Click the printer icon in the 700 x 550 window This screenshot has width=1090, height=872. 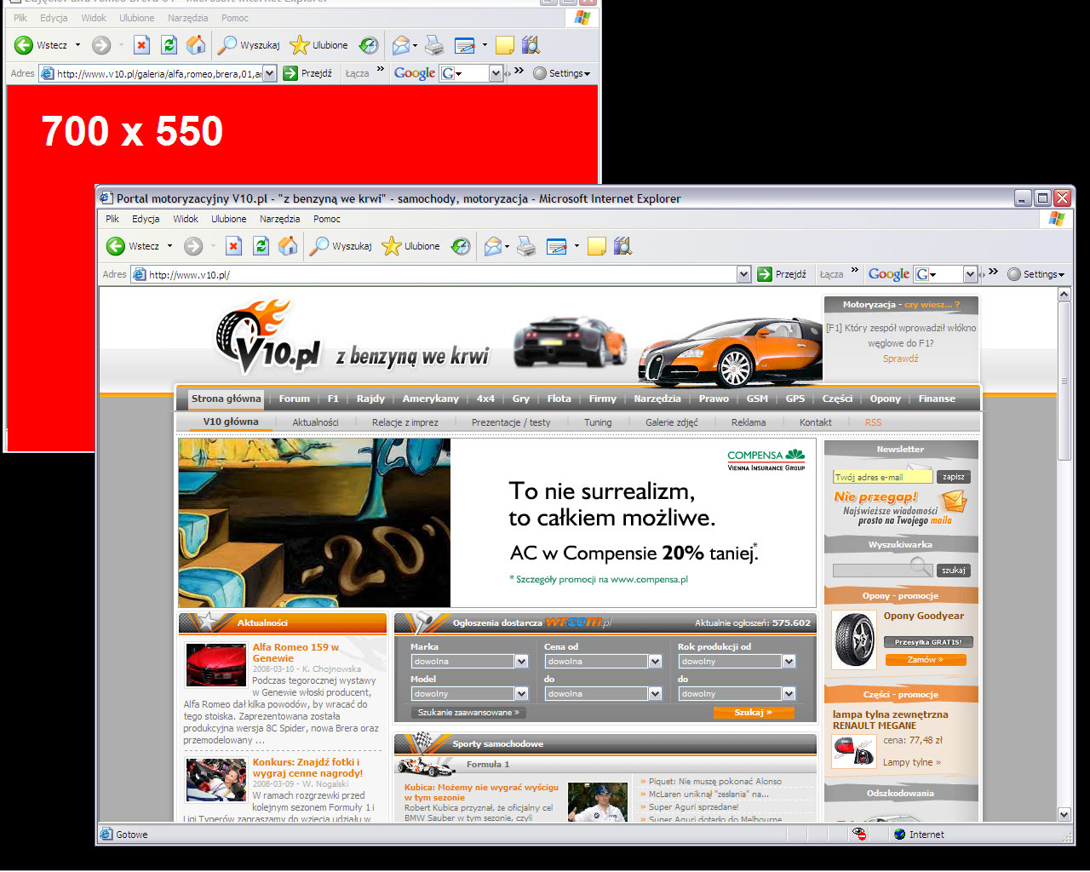click(x=434, y=45)
